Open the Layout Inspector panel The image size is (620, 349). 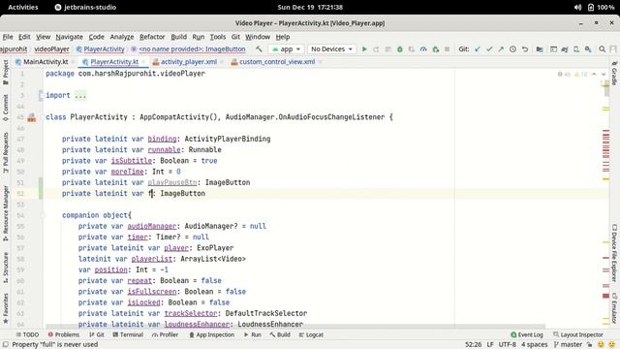[x=578, y=334]
